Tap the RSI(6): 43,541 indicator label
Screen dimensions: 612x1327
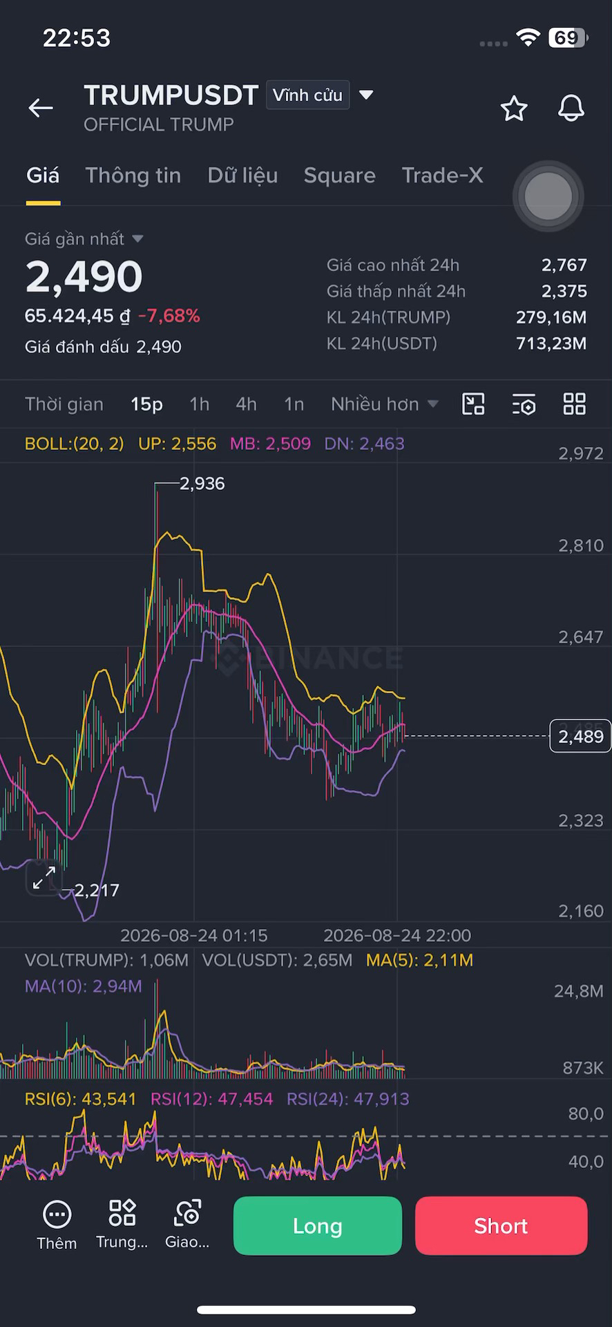click(81, 1099)
